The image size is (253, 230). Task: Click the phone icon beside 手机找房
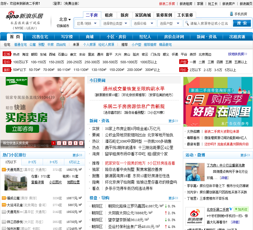[x=231, y=14]
